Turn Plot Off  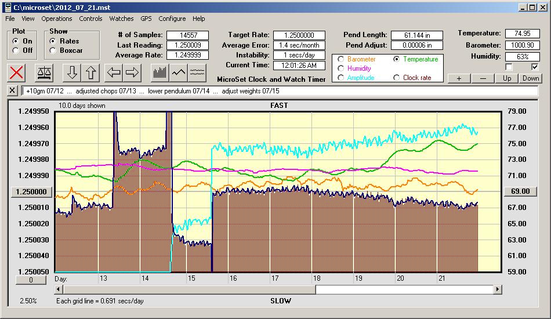tap(16, 50)
